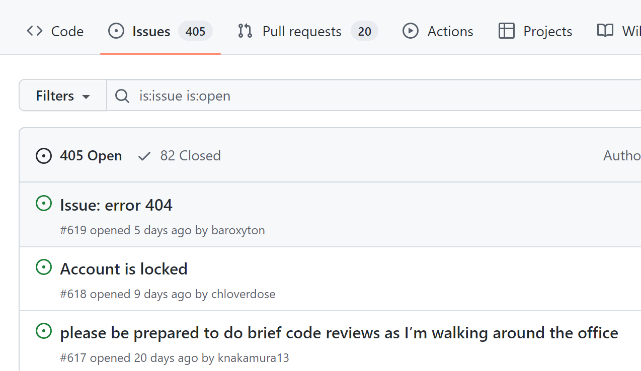This screenshot has width=641, height=371.
Task: Switch to the Pull requests tab
Action: [301, 31]
